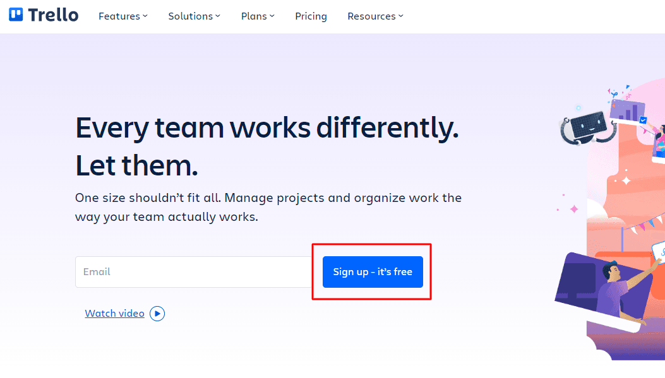665x378 pixels.
Task: Click the pink sparkle star decoration
Action: [574, 209]
